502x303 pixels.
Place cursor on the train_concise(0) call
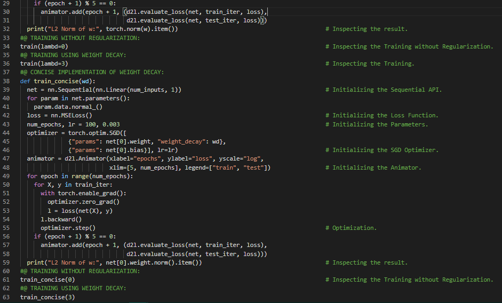point(47,280)
